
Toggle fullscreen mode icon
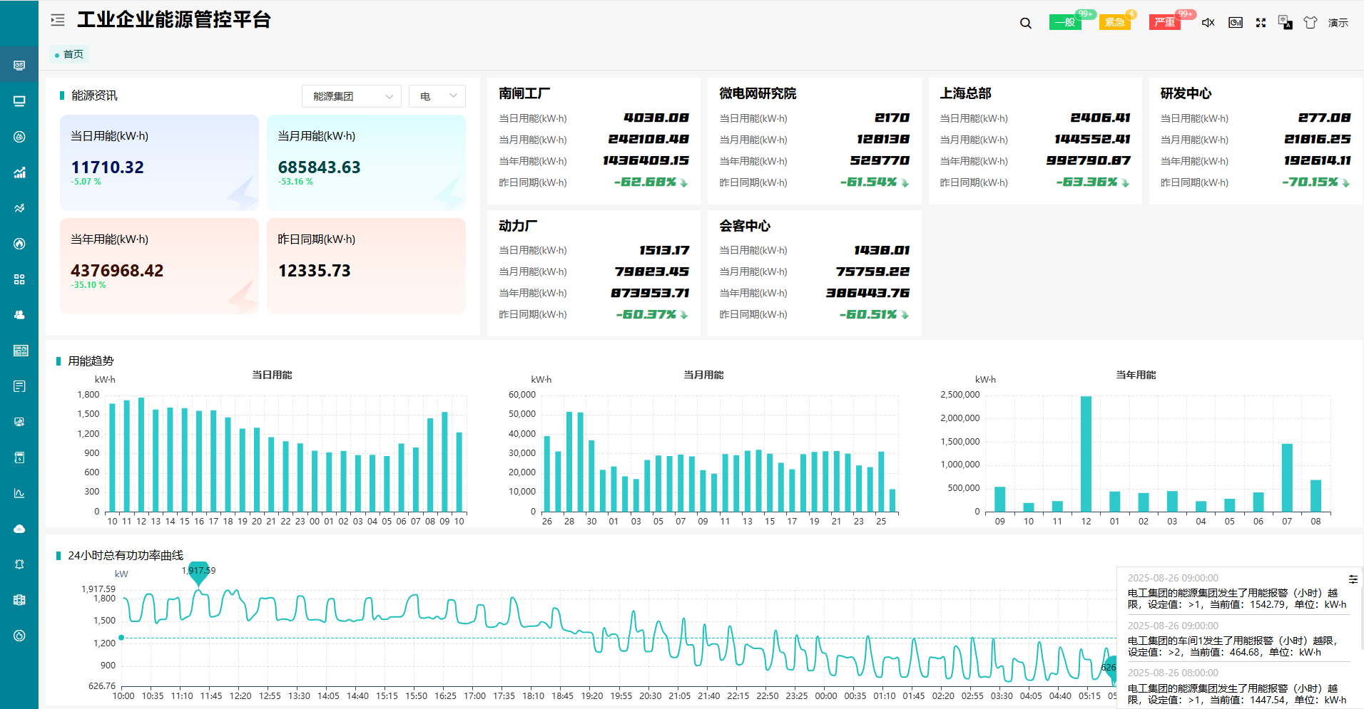(x=1261, y=23)
